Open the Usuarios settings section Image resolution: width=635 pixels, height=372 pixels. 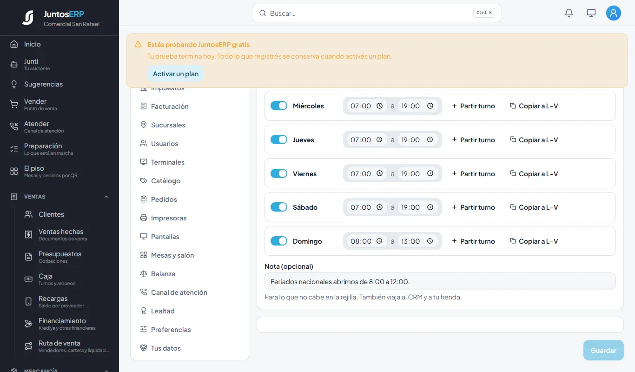point(190,144)
